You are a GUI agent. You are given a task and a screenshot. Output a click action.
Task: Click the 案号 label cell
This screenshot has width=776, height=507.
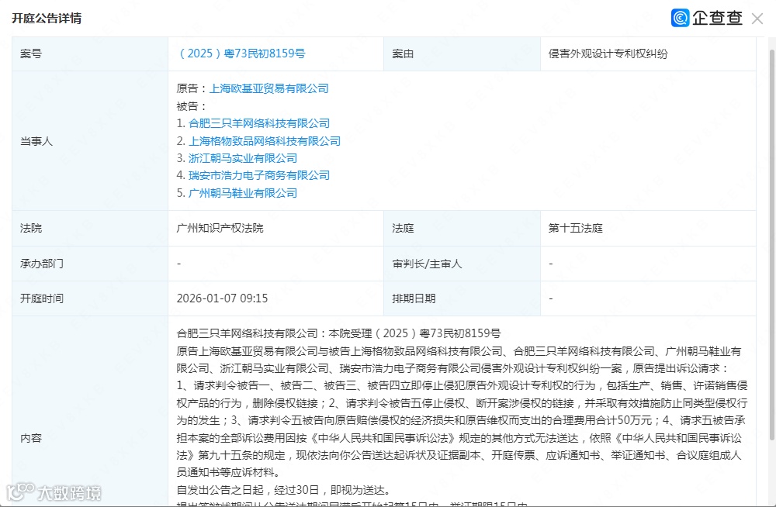coord(90,54)
